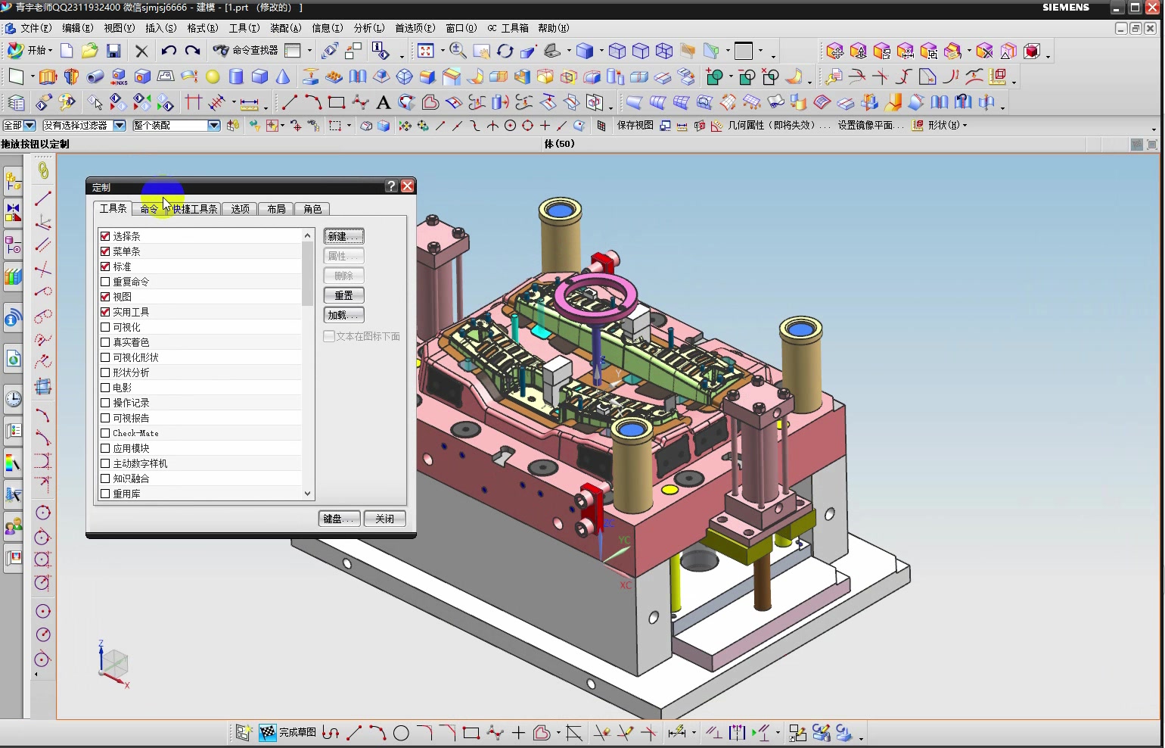Image resolution: width=1165 pixels, height=748 pixels.
Task: Click the blue cylinder primitive icon
Action: [236, 76]
